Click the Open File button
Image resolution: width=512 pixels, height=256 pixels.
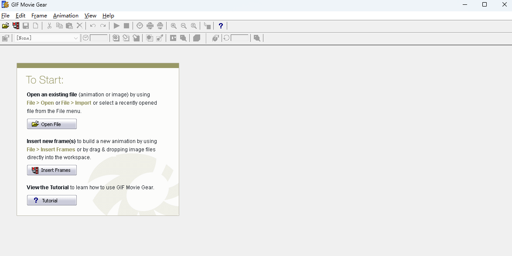coord(52,124)
